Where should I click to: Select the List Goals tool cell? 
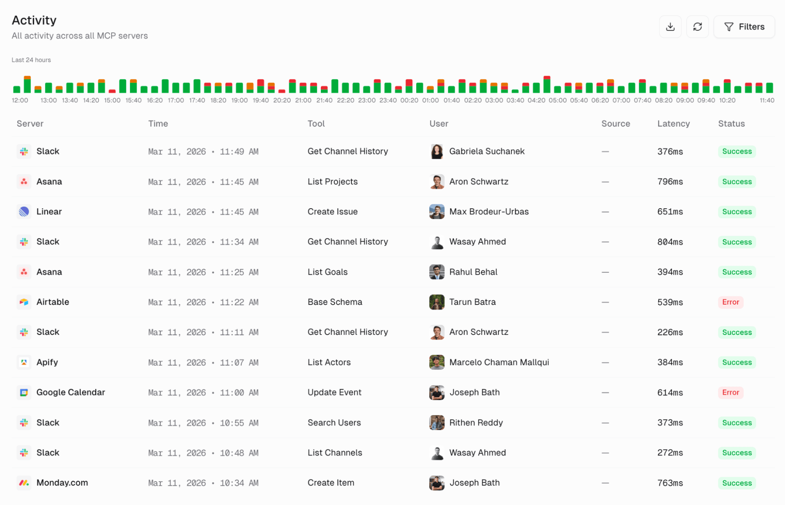coord(328,272)
